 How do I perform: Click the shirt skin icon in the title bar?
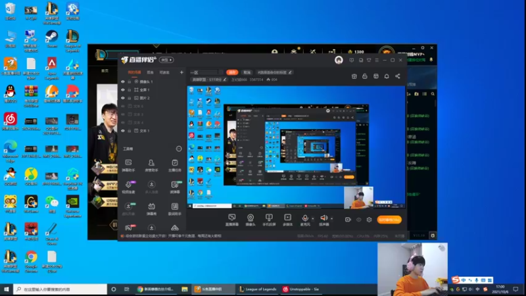[369, 60]
